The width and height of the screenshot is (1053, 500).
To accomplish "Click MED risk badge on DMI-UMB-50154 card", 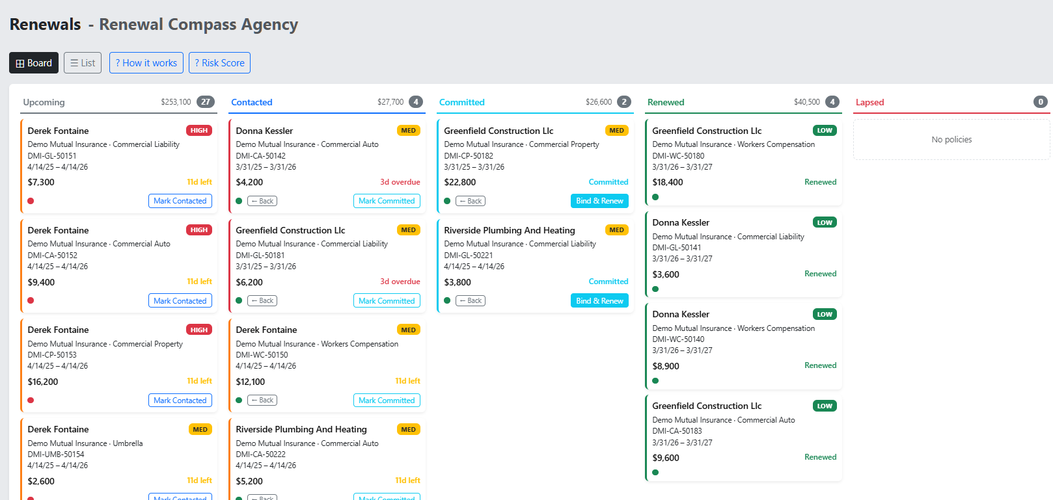I will 200,429.
